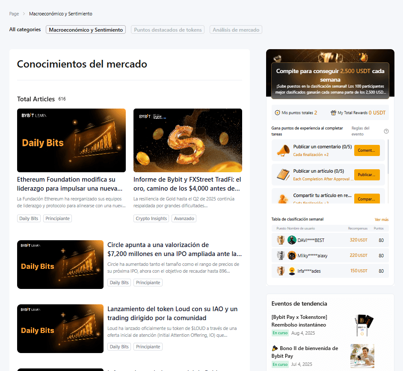This screenshot has height=371, width=403.
Task: Click the Compar... share button
Action: point(367,199)
